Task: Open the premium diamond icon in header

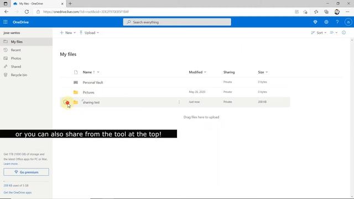Action: click(315, 22)
